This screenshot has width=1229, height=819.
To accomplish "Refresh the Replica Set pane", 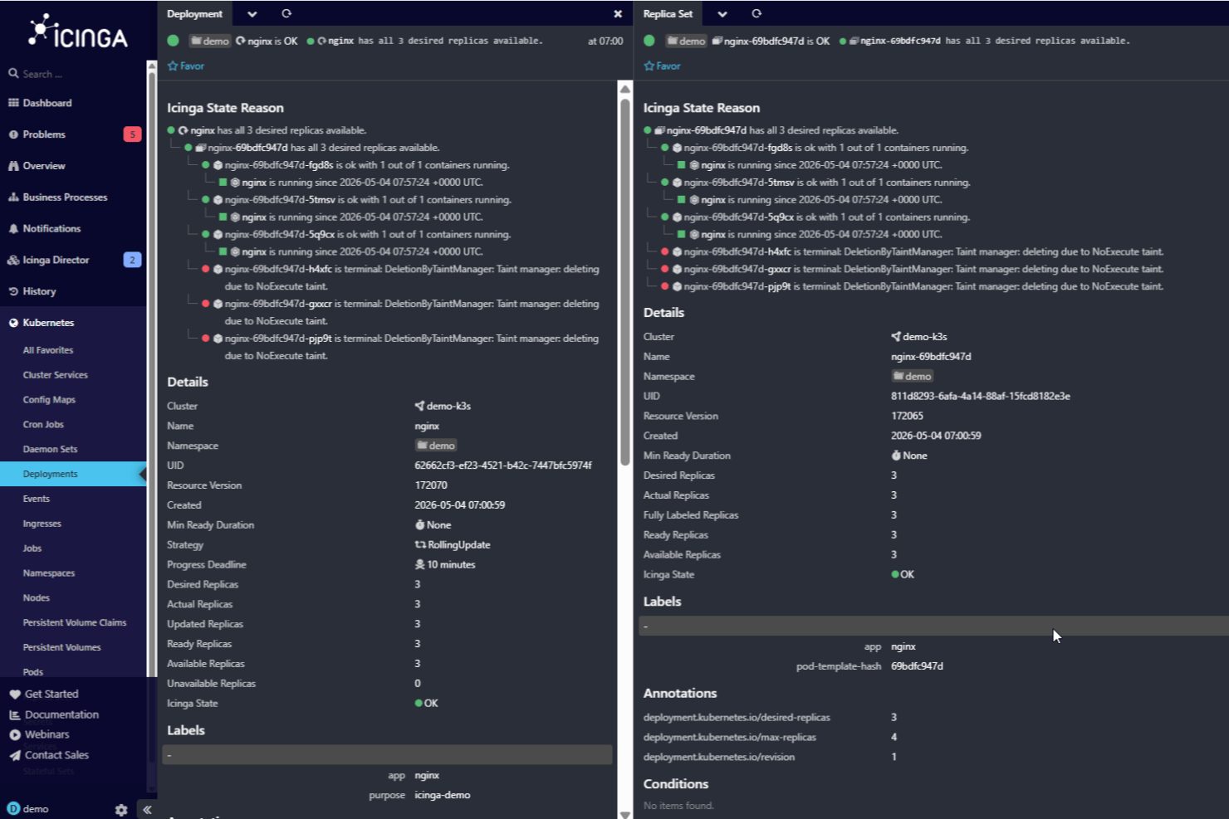I will pyautogui.click(x=756, y=14).
